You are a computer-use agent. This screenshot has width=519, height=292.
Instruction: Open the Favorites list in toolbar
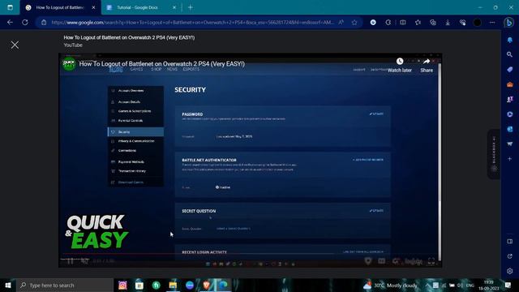(x=418, y=23)
